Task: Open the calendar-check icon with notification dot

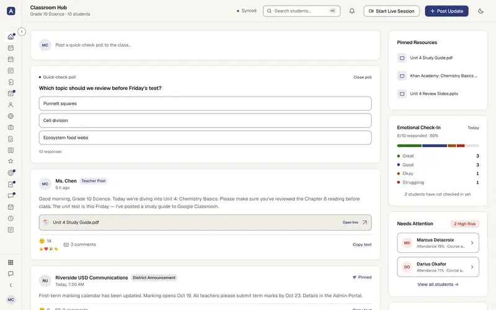Action: (11, 94)
